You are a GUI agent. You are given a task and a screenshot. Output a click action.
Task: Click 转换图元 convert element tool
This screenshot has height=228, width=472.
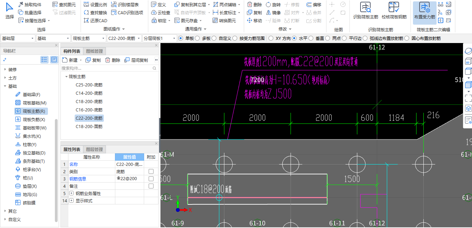(x=224, y=20)
